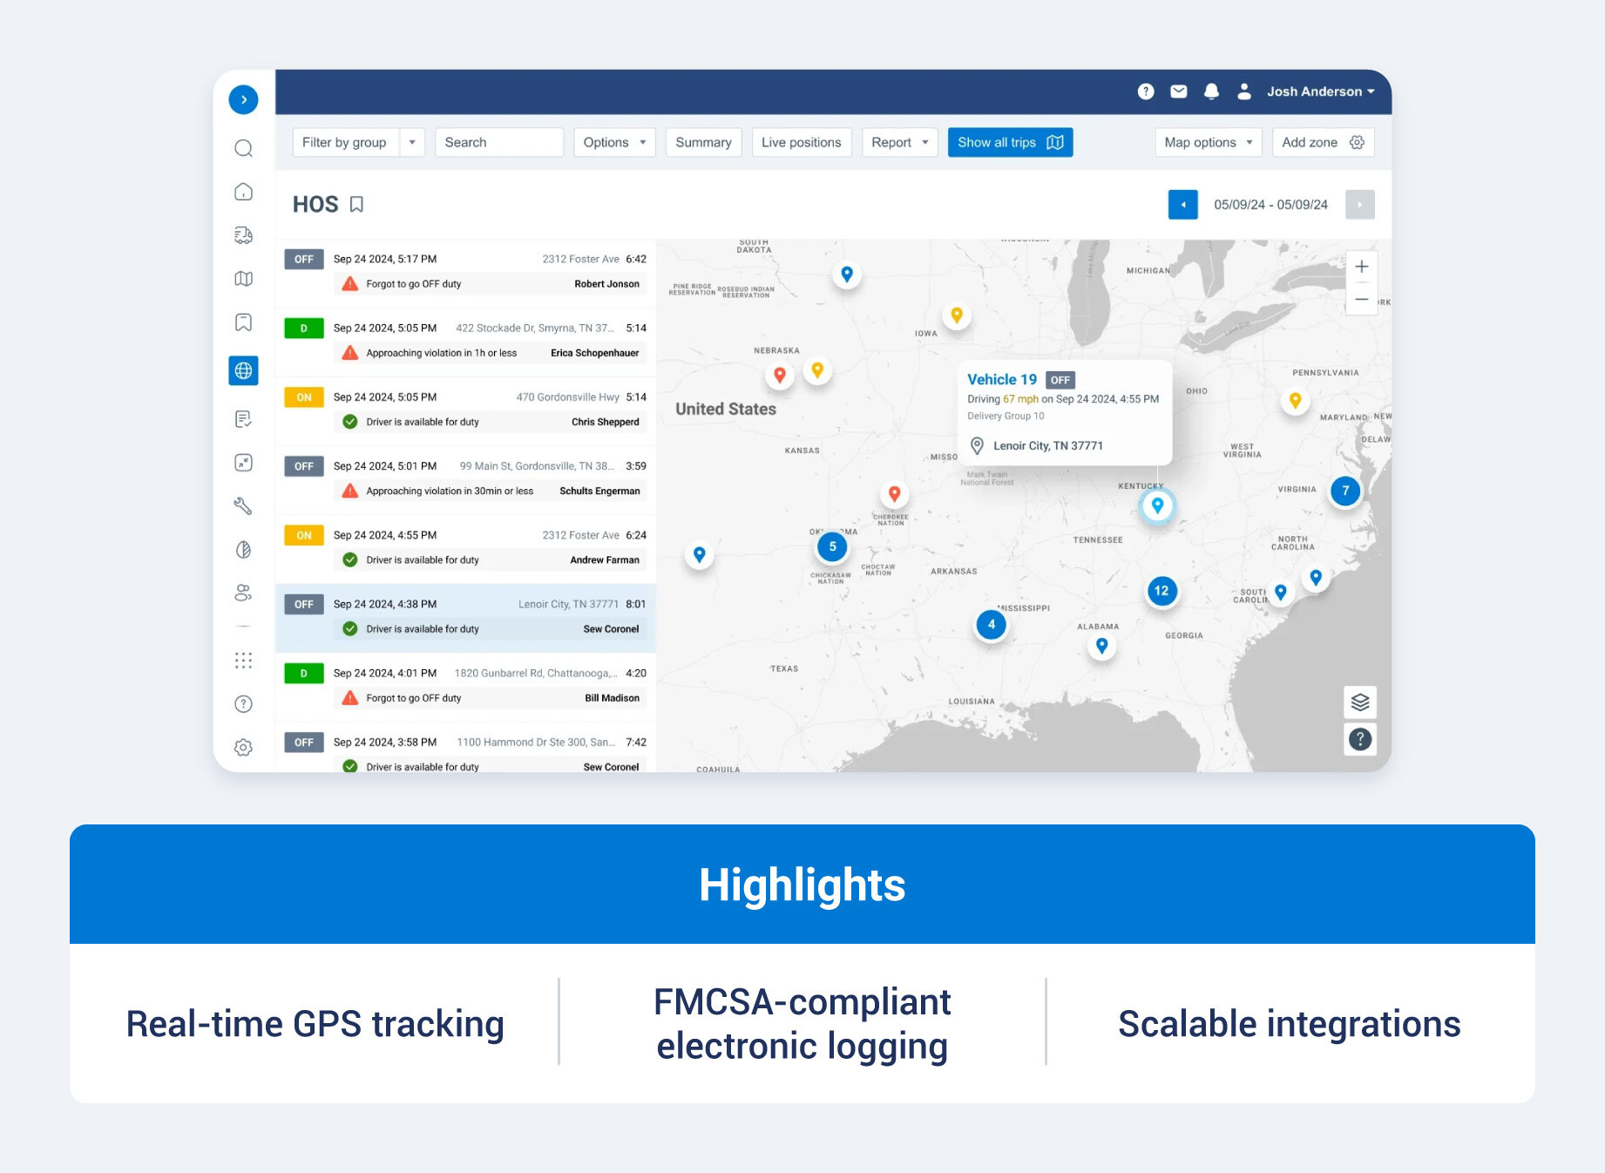Open the map layers icon
Viewport: 1605px width, 1173px height.
click(x=1359, y=702)
